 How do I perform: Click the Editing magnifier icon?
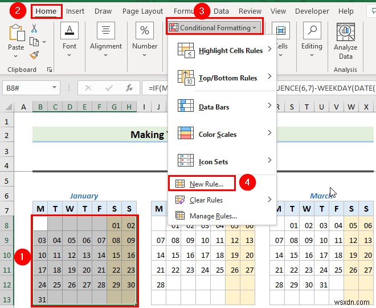(x=312, y=30)
